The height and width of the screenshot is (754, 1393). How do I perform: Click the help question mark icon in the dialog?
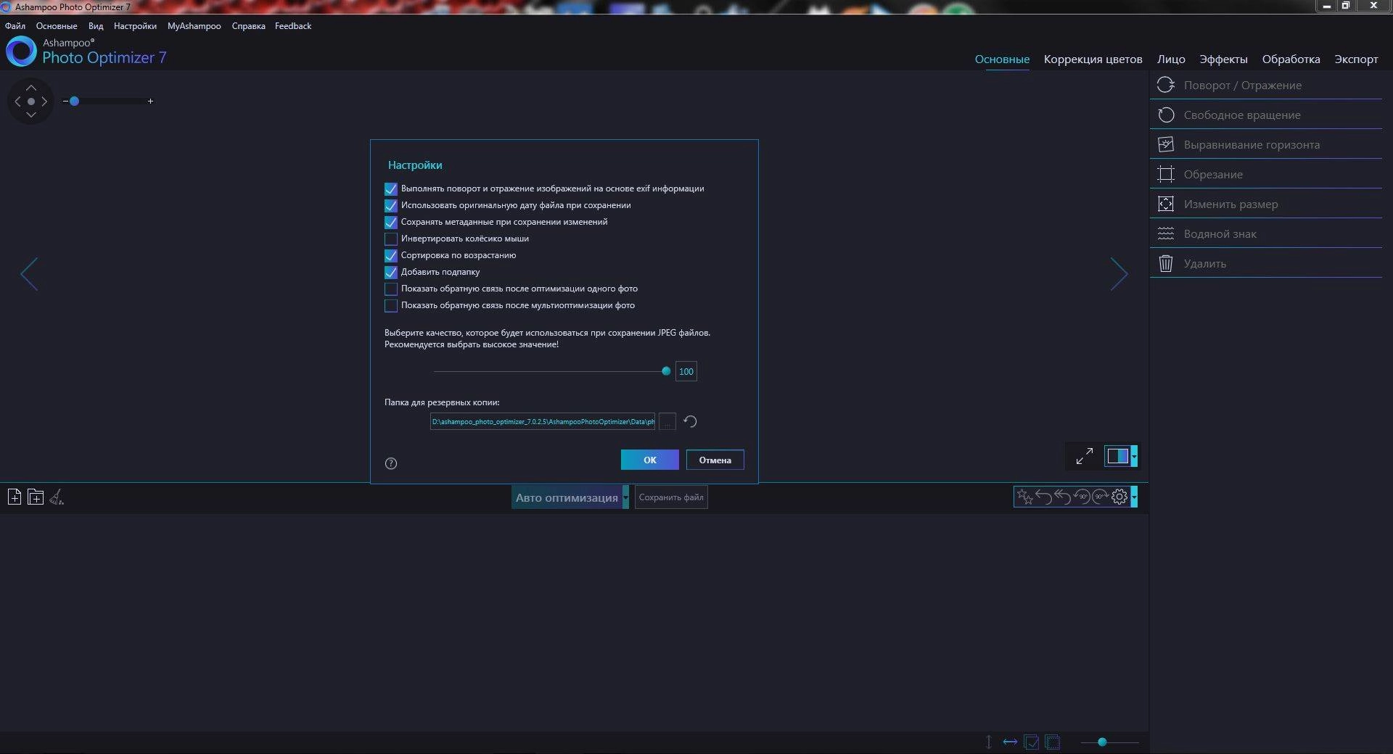(391, 463)
